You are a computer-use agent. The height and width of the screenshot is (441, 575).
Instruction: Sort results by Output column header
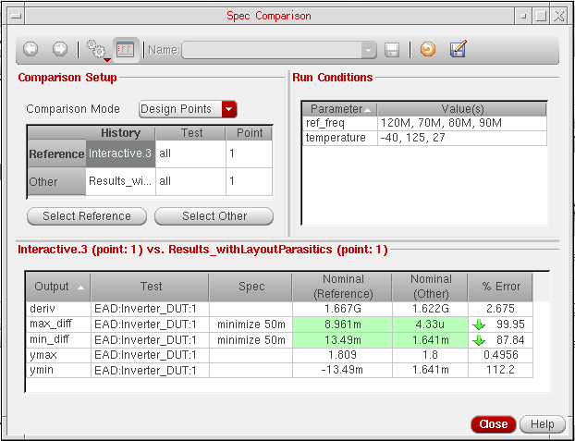pyautogui.click(x=59, y=287)
